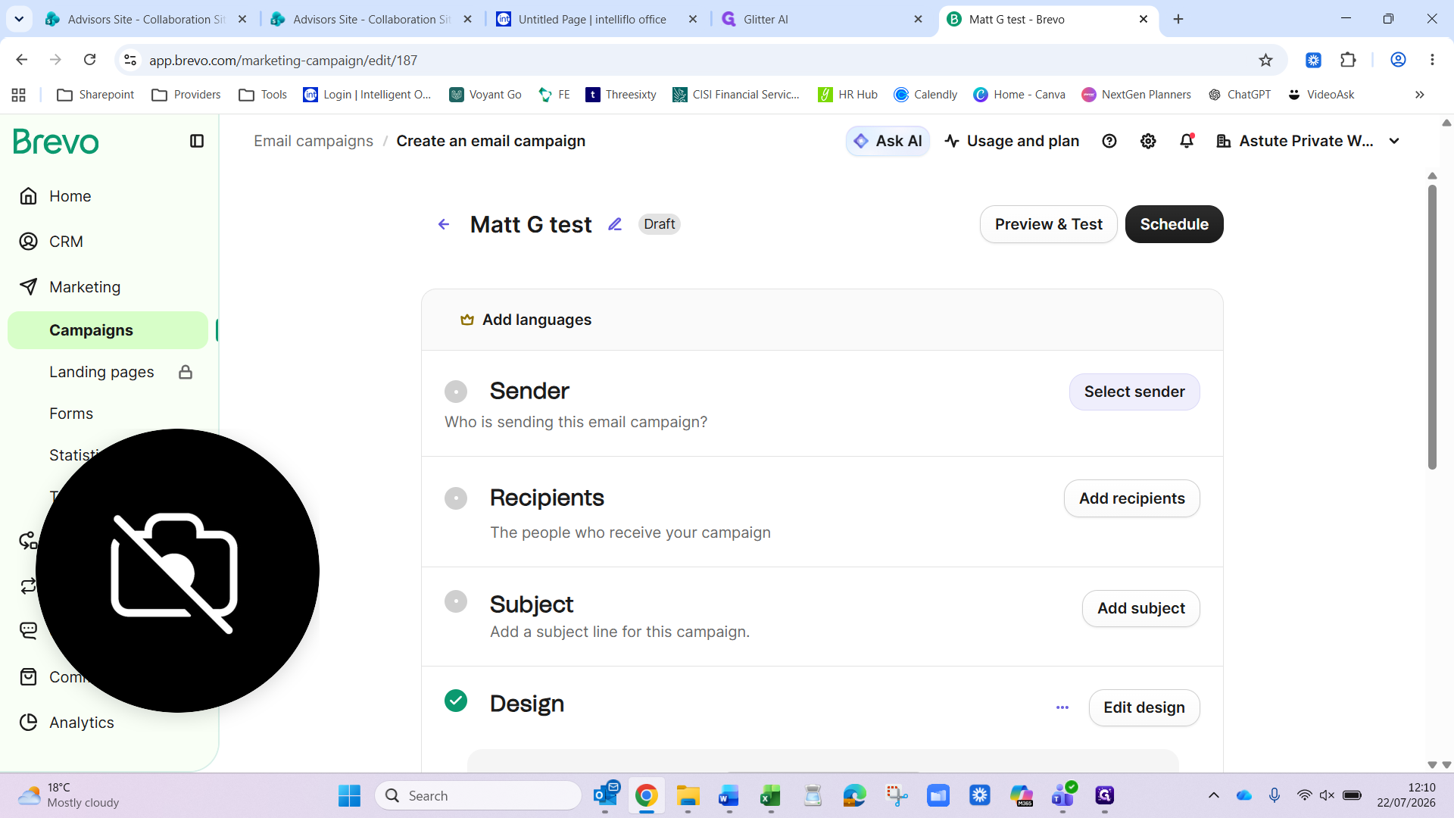Open Usage and plan
This screenshot has height=818, width=1454.
point(1012,141)
